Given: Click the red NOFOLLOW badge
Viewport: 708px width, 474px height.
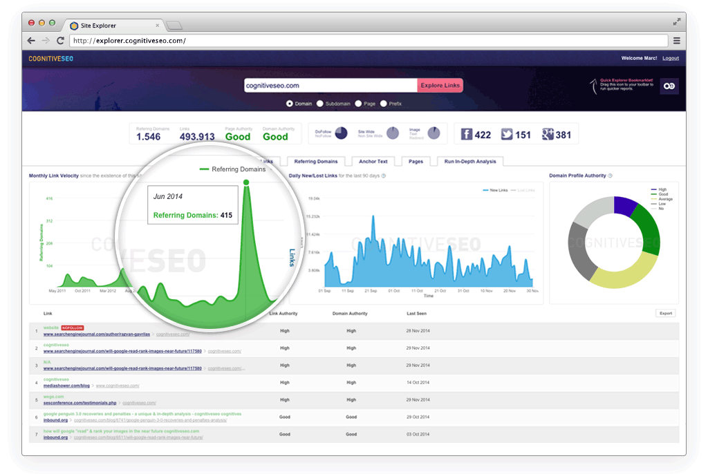Looking at the screenshot, I should click(x=72, y=328).
